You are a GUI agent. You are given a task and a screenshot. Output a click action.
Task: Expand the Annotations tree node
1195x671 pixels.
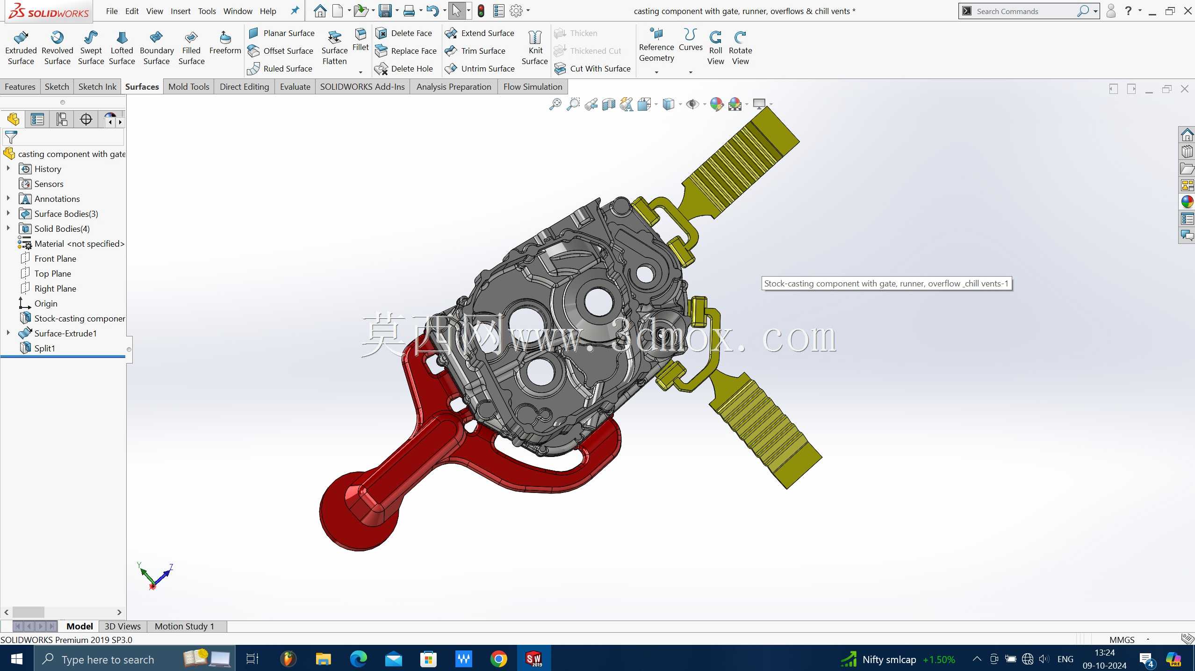[8, 199]
